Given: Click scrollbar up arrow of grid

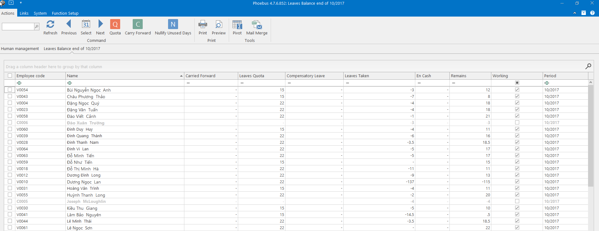Looking at the screenshot, I should pos(591,82).
